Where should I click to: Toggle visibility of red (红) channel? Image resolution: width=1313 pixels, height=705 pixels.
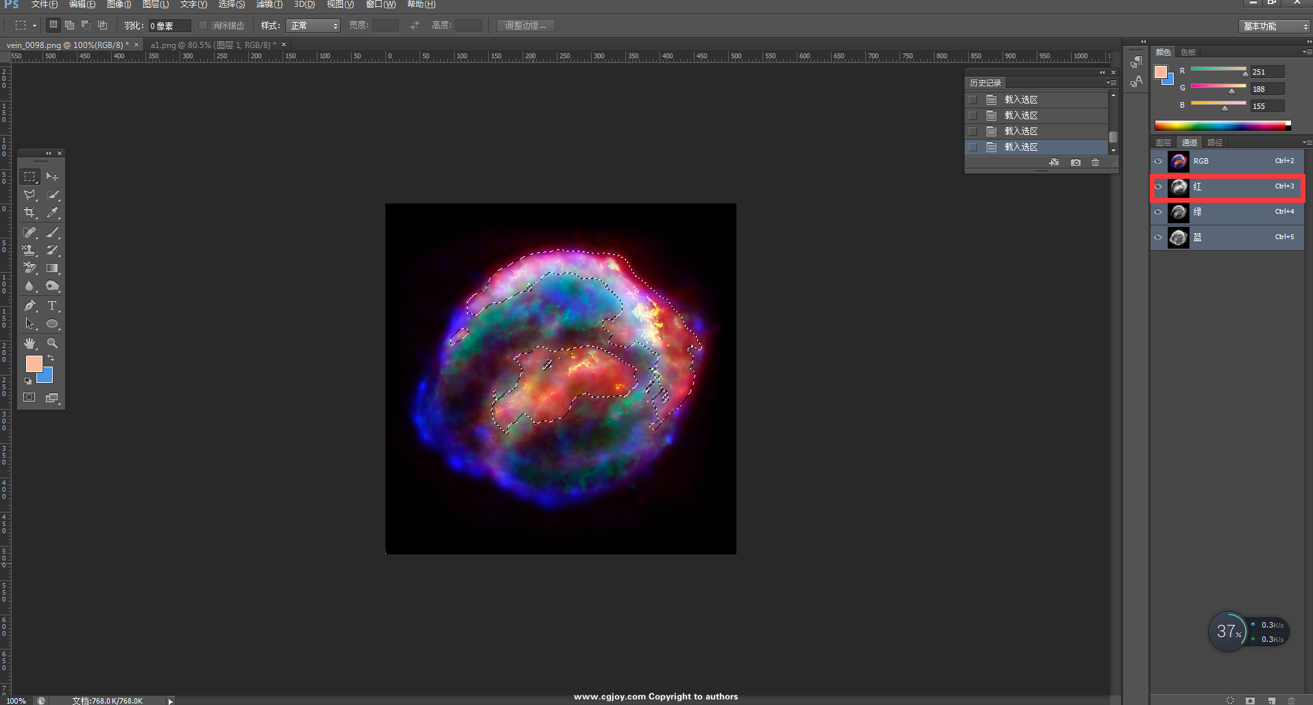click(x=1159, y=186)
